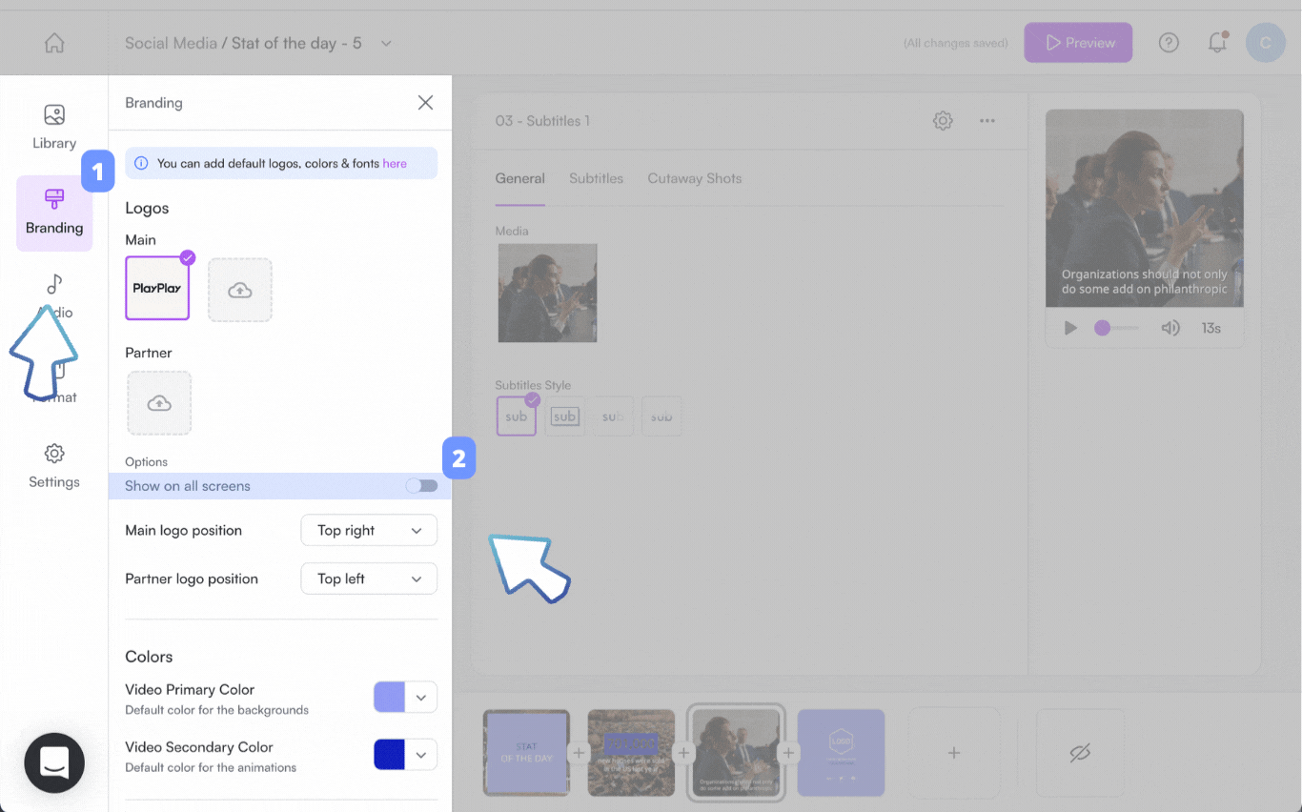1302x812 pixels.
Task: Open Settings in the sidebar
Action: coord(54,467)
